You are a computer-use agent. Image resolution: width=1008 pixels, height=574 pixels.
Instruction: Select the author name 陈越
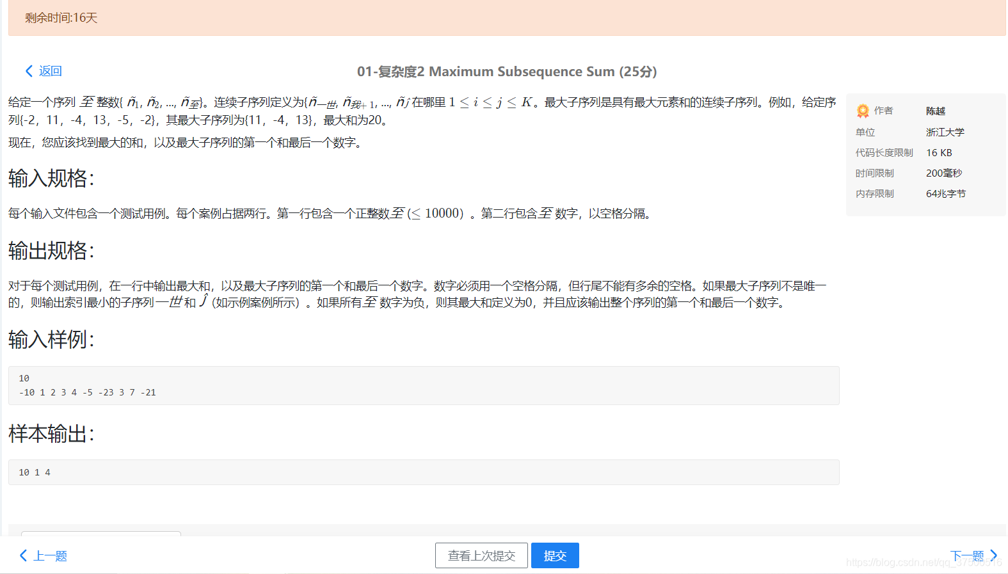pos(936,111)
